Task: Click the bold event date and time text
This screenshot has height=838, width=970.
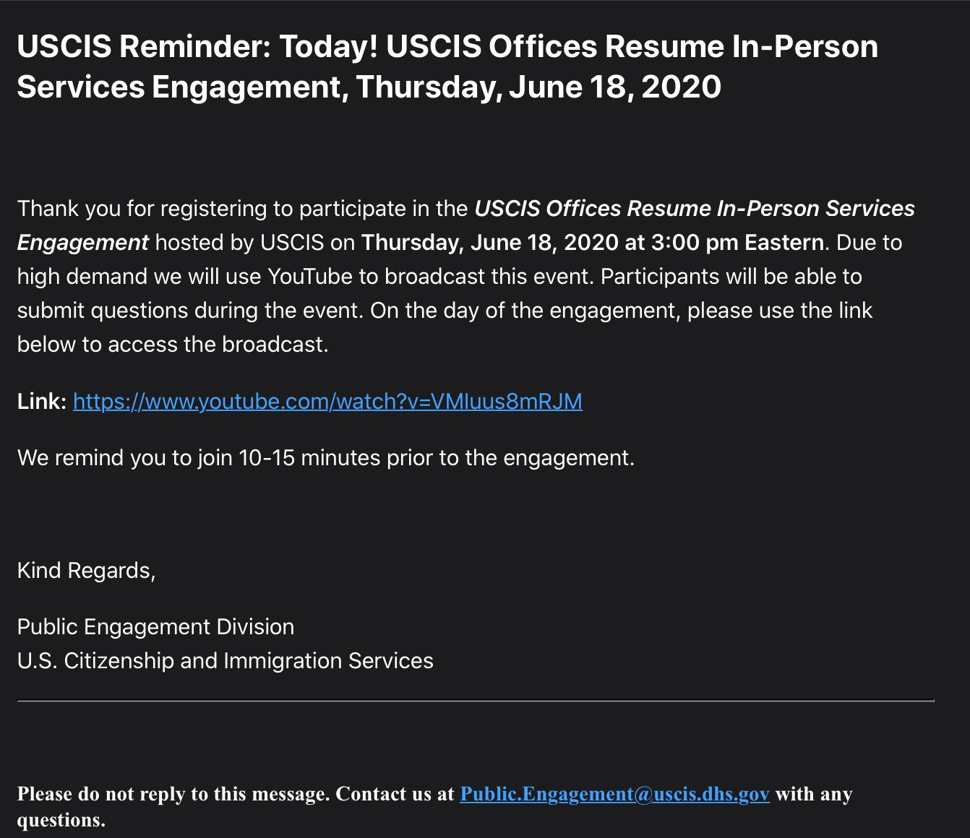Action: tap(592, 242)
